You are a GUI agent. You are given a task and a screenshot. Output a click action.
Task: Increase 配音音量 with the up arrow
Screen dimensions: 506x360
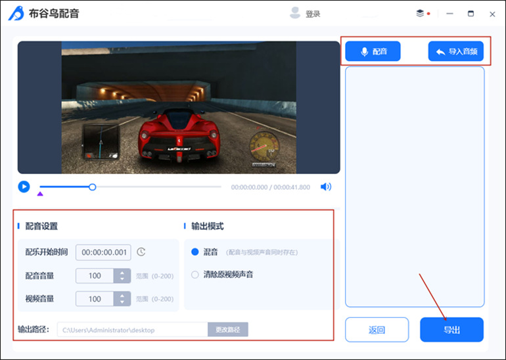122,273
